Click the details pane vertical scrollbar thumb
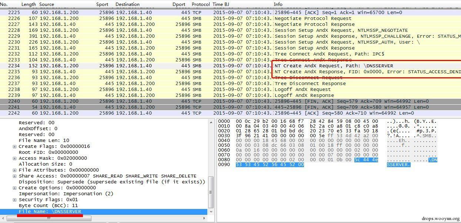461x223 pixels. [x=211, y=192]
